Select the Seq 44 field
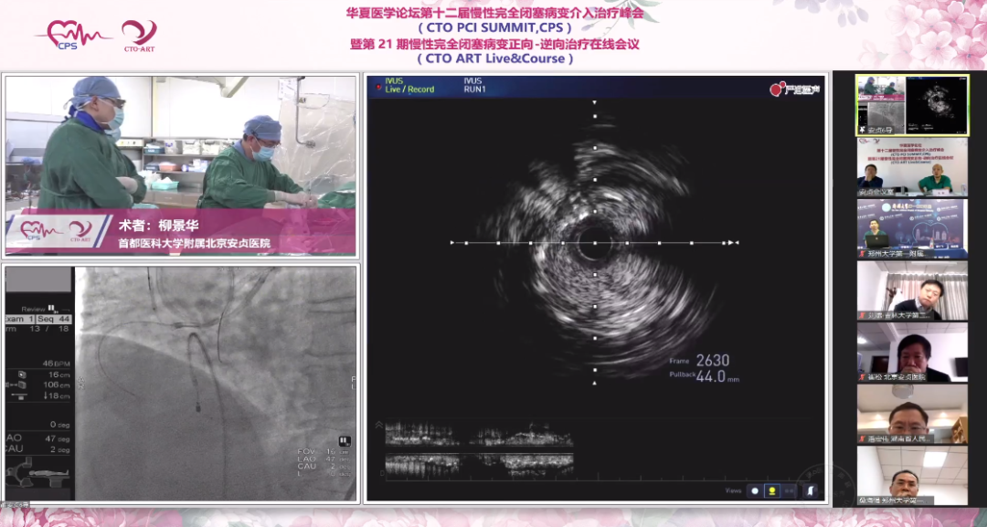 point(54,319)
